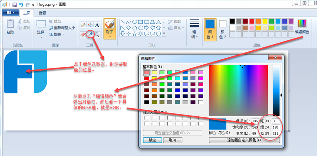This screenshot has width=317, height=156.
Task: Select the Magnifier tool
Action: coord(97,34)
